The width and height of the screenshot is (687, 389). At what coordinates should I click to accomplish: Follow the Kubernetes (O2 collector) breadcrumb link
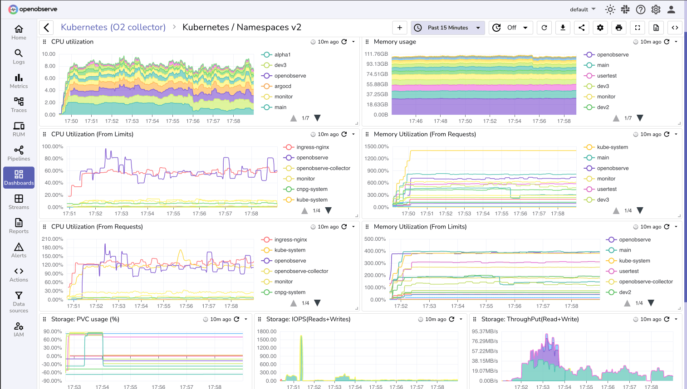(113, 27)
